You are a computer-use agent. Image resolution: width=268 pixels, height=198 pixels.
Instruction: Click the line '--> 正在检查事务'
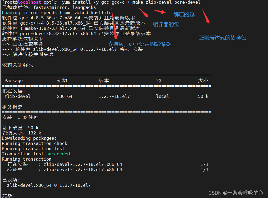coord(23,44)
